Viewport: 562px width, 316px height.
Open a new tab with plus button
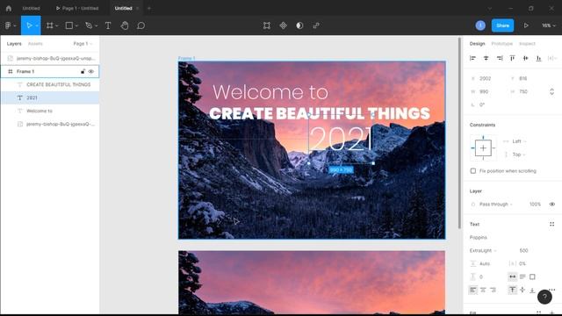coord(149,8)
